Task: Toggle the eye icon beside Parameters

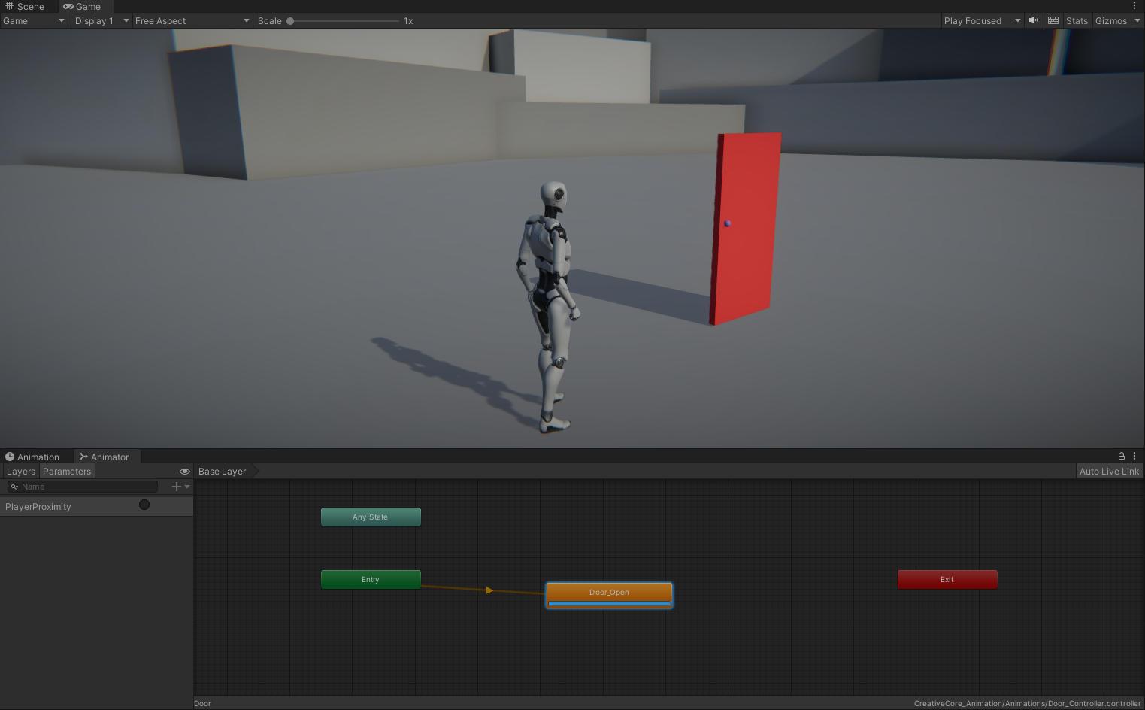Action: pos(184,472)
